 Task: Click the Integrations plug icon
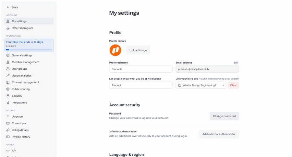point(8,103)
